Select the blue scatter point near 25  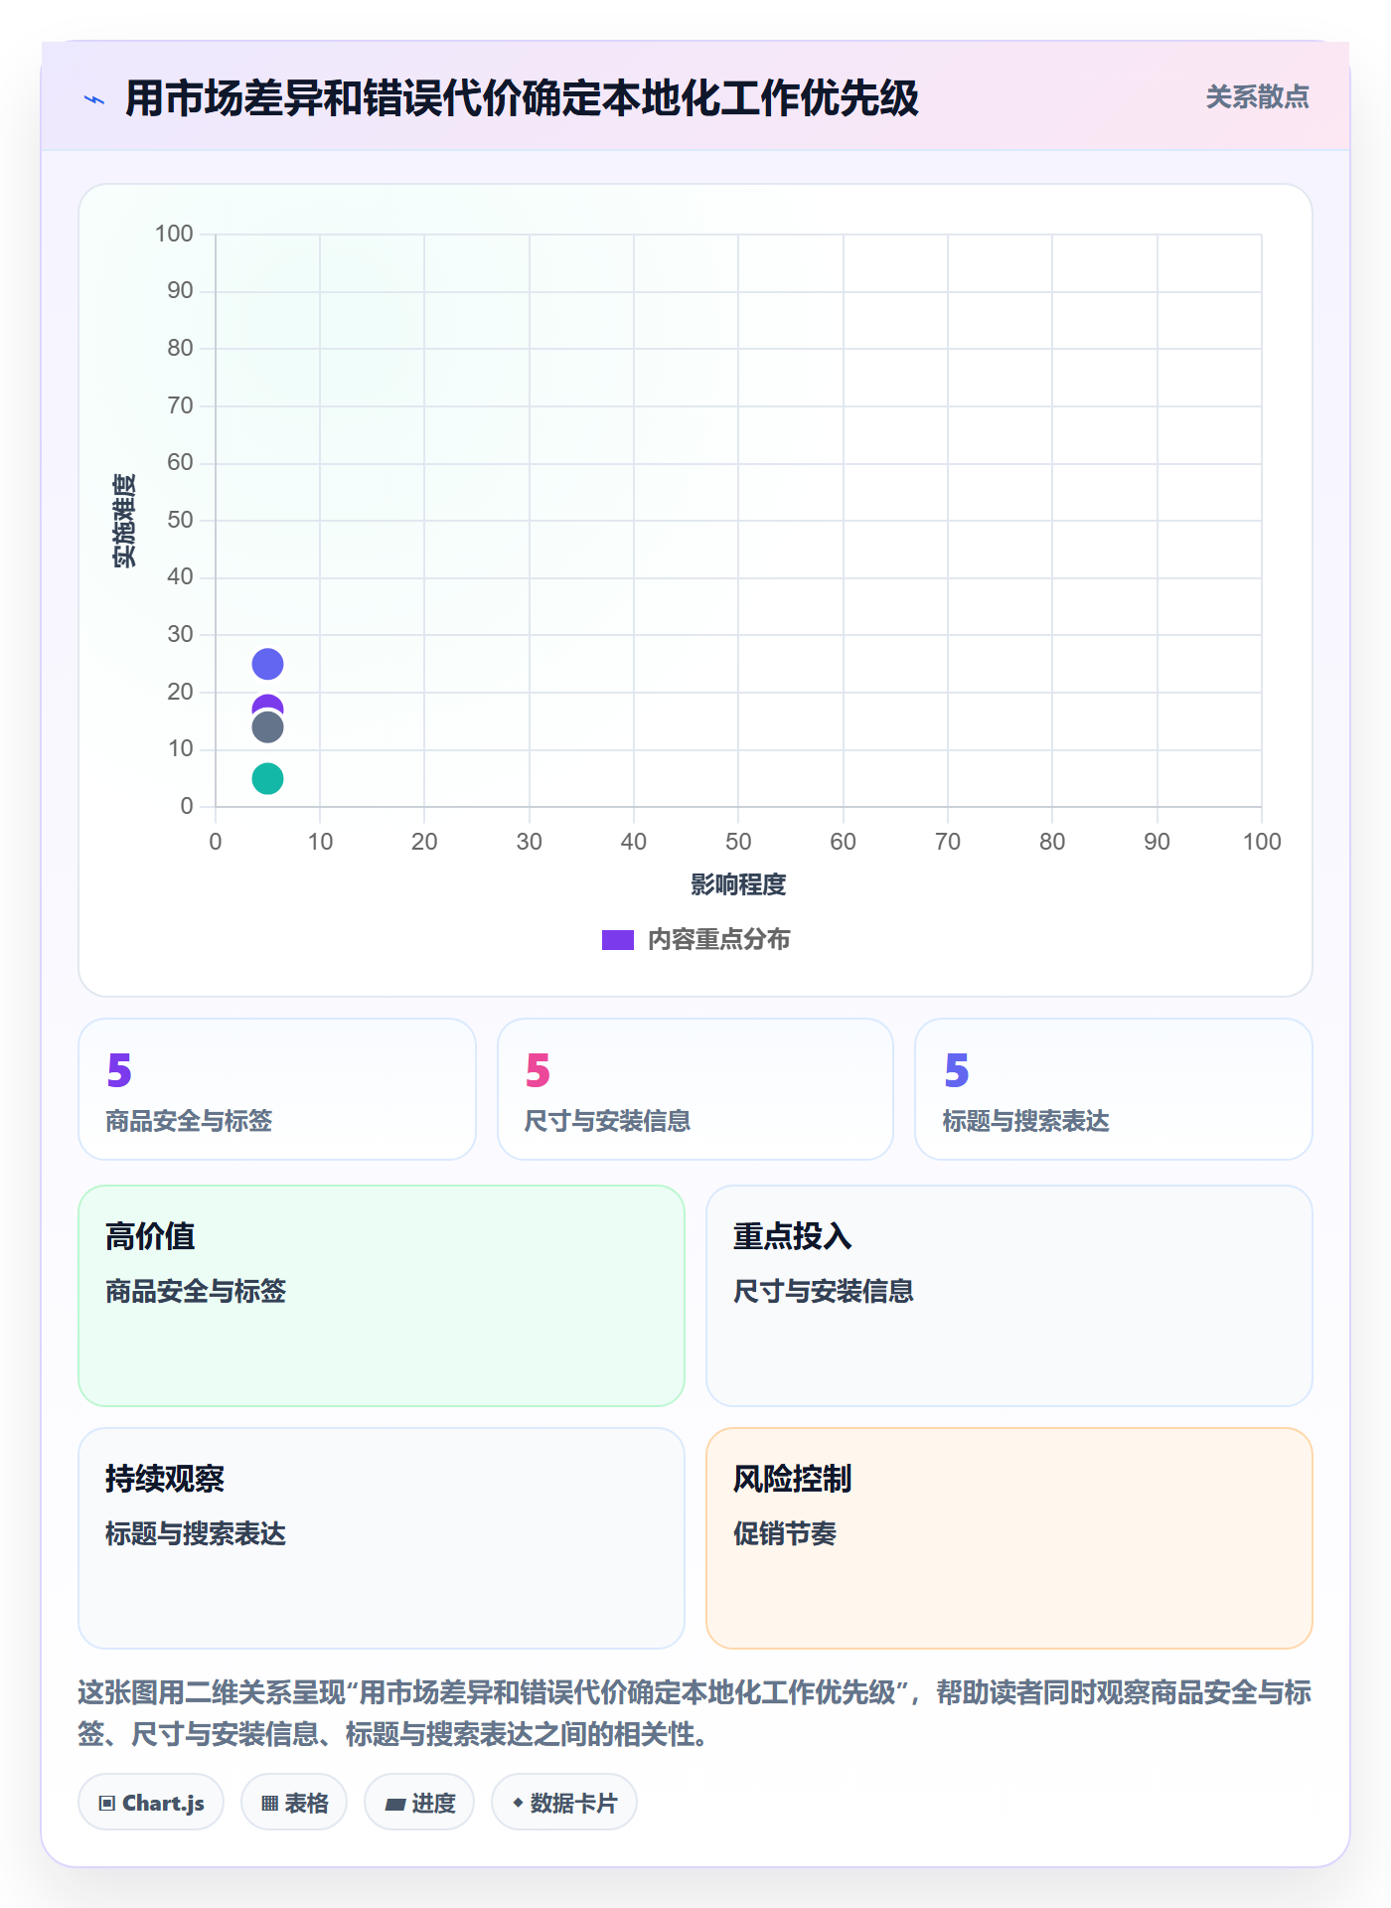coord(267,664)
